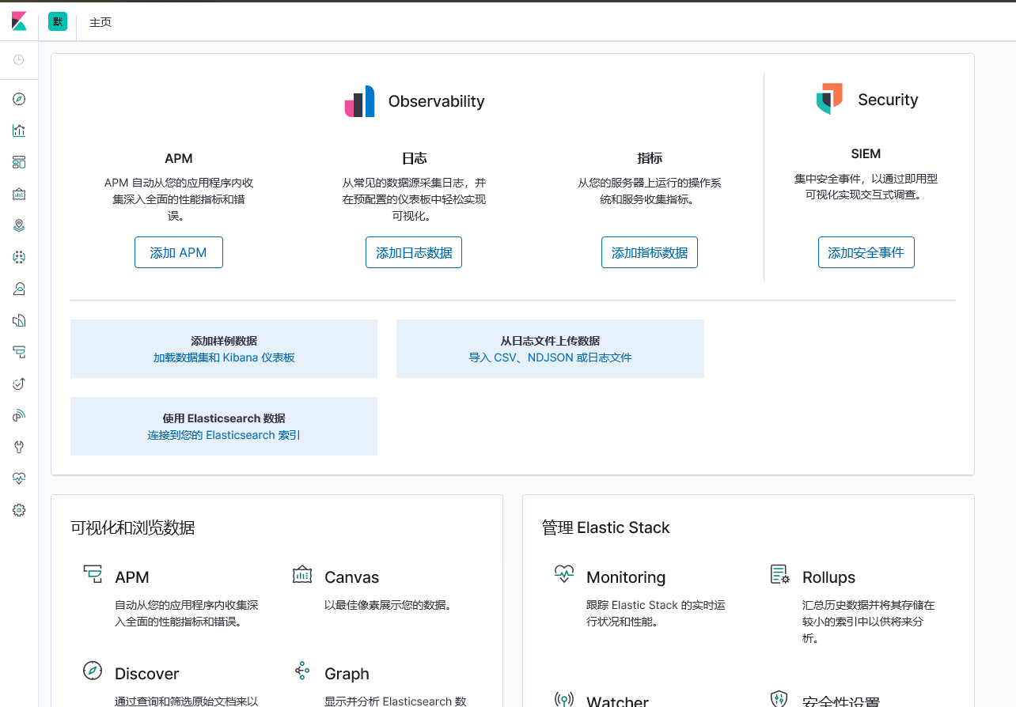
Task: Open Dev Tools wrench icon in sidebar
Action: pos(19,447)
